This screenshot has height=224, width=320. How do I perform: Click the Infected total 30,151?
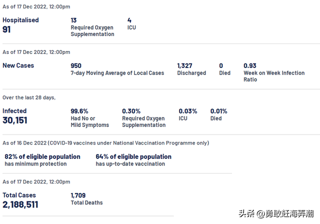(x=15, y=120)
